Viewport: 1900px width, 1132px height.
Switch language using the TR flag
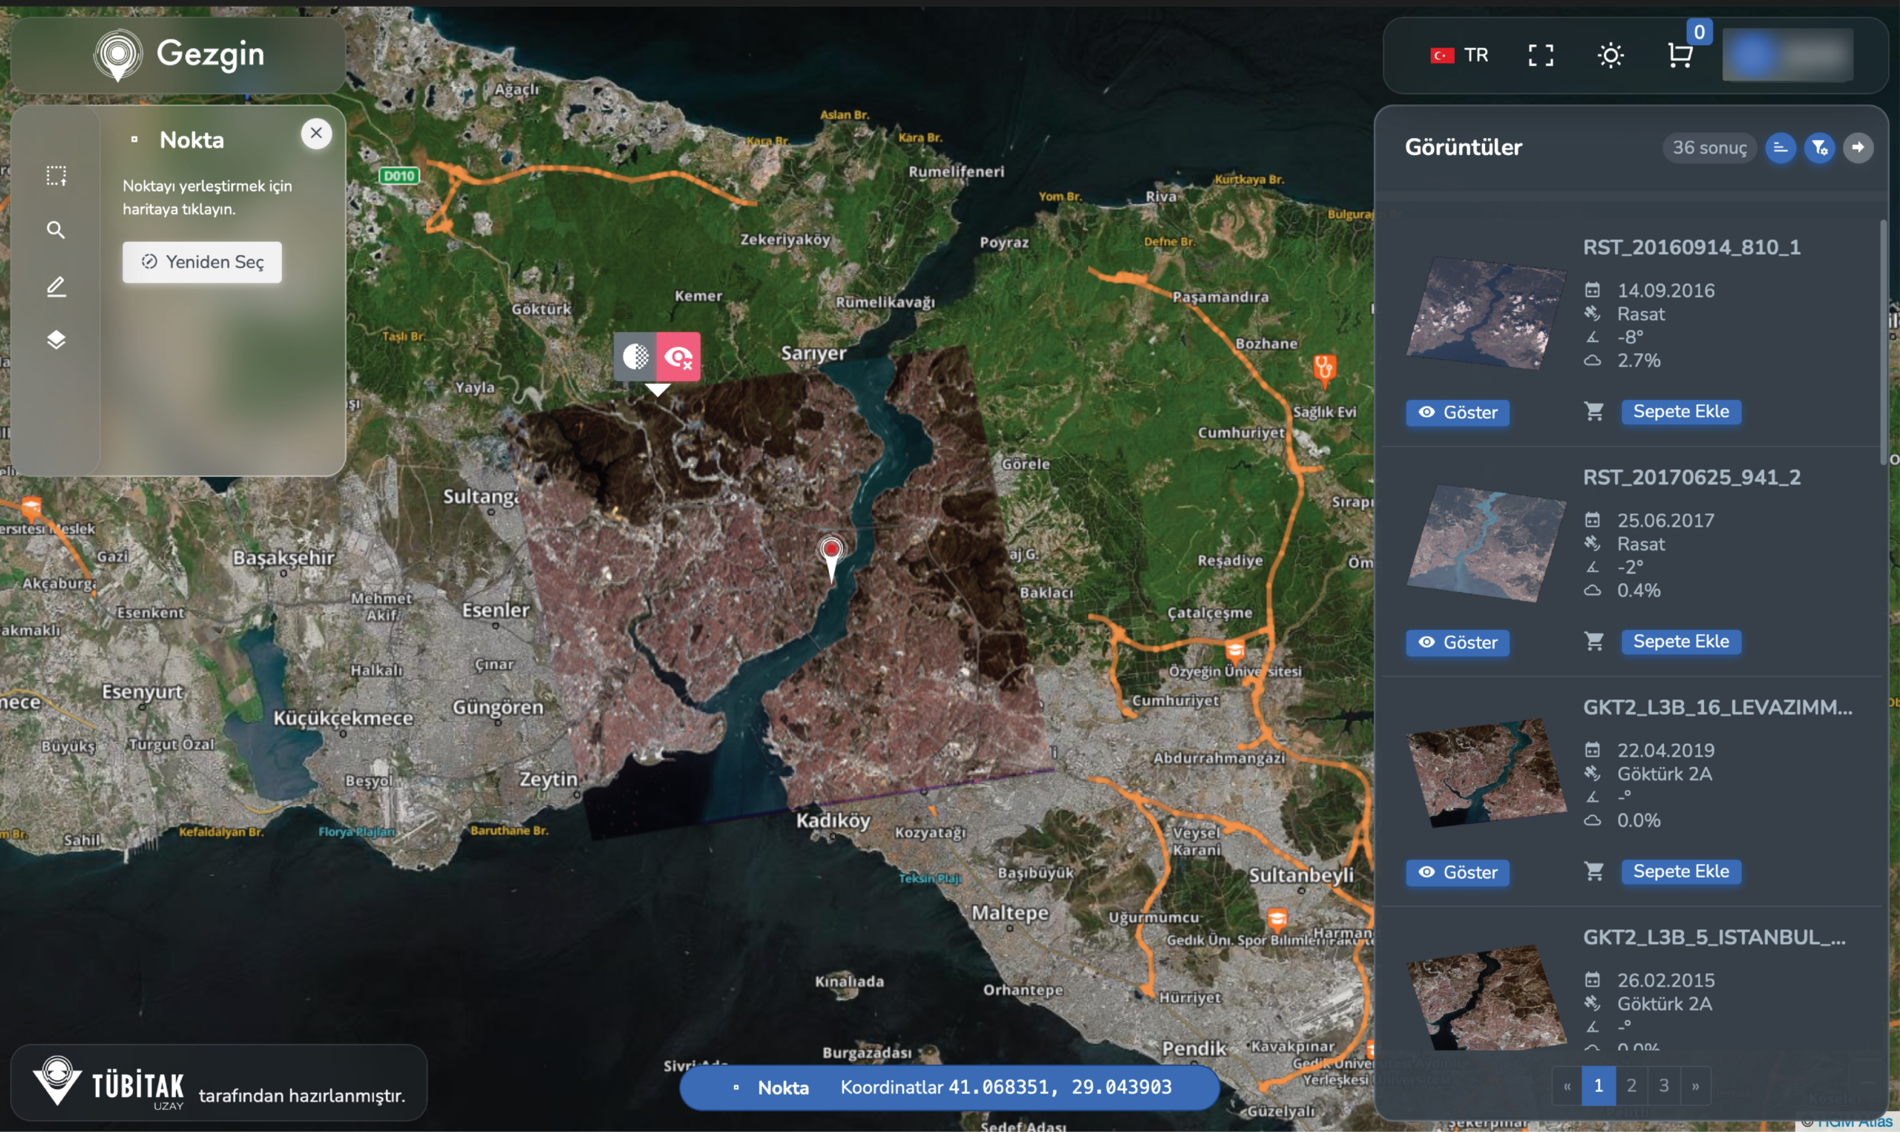coord(1459,55)
